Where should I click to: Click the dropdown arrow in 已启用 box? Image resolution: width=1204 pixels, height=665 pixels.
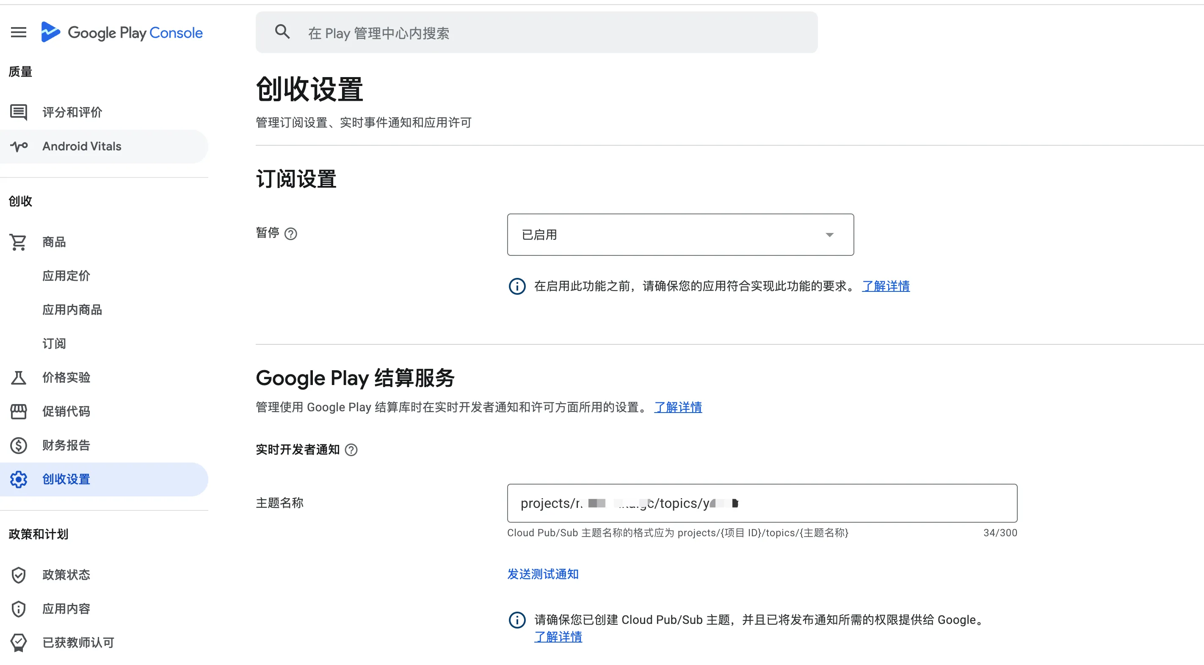830,235
